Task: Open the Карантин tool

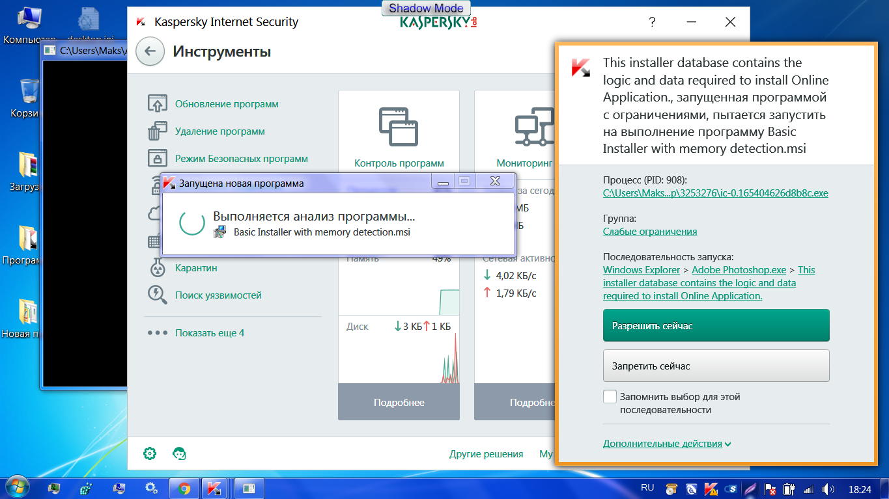Action: [x=196, y=268]
